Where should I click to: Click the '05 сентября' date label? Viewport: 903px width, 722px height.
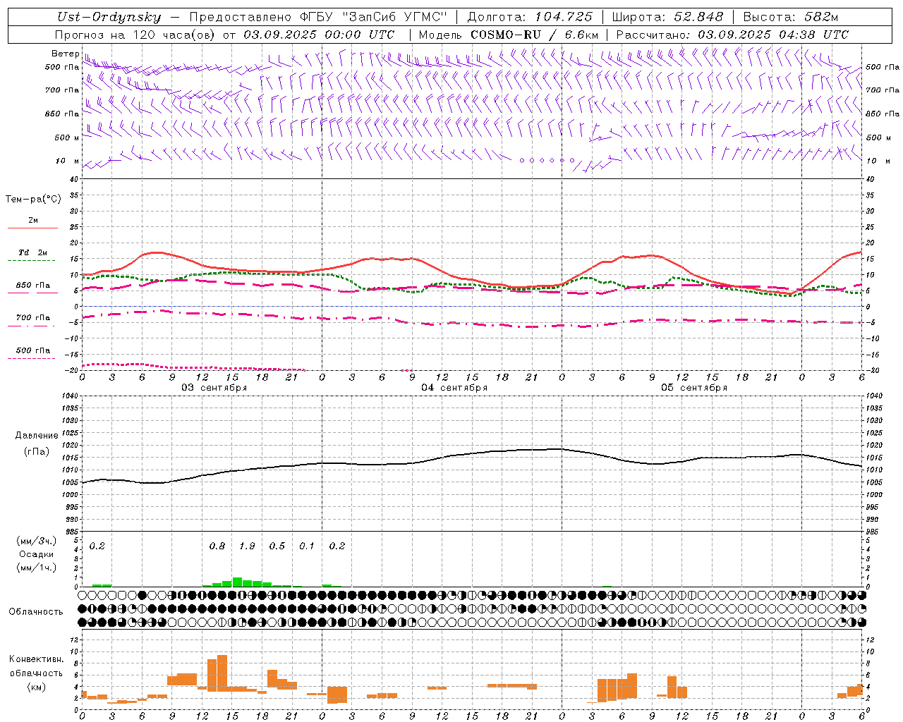(x=694, y=388)
